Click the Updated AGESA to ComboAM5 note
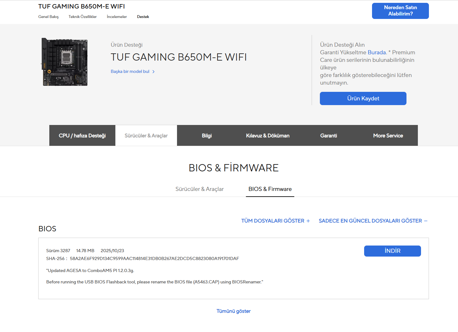This screenshot has width=458, height=332. coord(90,270)
